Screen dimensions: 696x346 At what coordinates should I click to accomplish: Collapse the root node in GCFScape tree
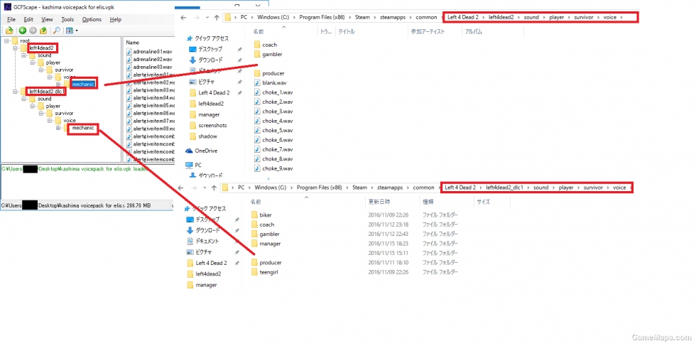click(x=7, y=41)
